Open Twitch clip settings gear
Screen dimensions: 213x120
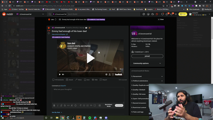pos(106,74)
